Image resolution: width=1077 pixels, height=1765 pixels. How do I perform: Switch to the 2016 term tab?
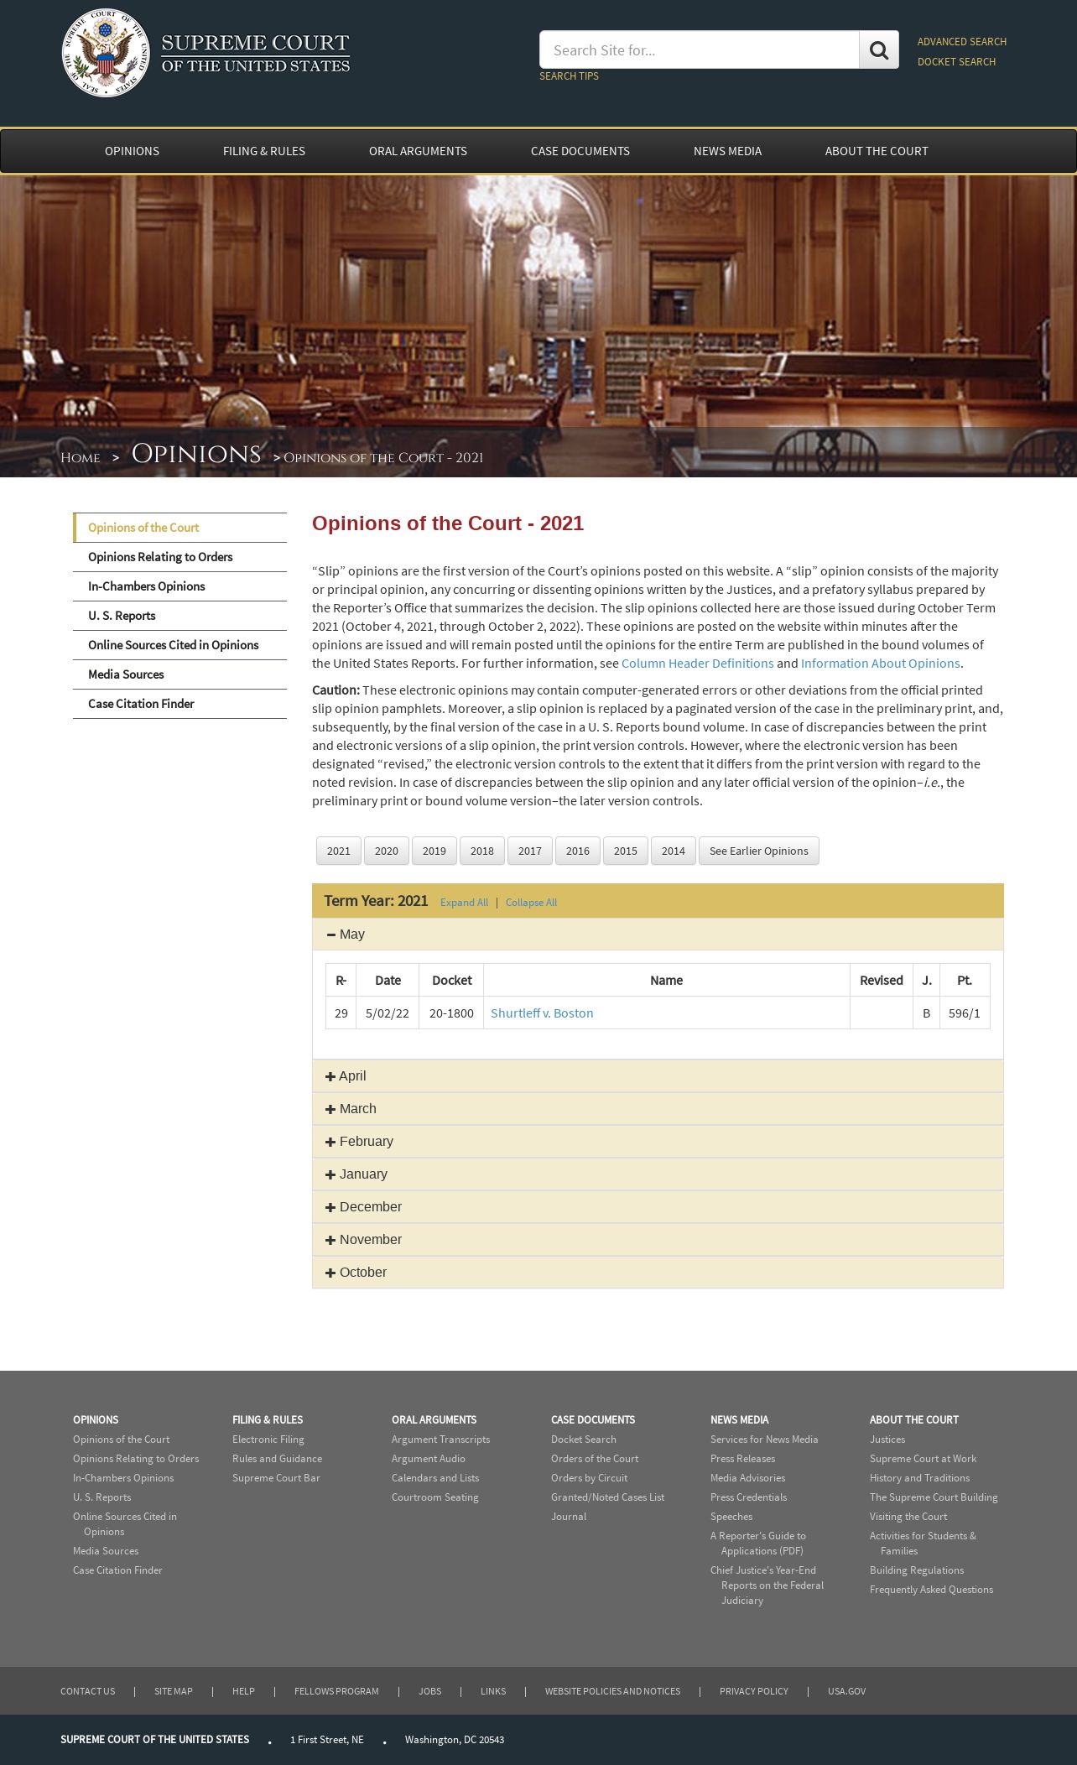(578, 851)
